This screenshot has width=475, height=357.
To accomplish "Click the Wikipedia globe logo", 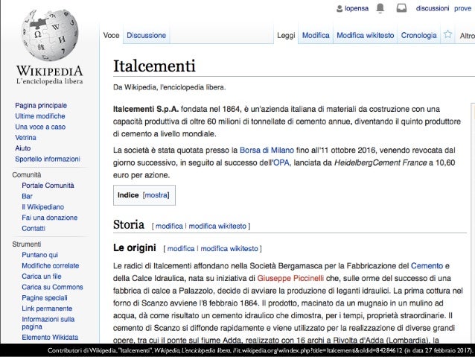I will point(50,34).
